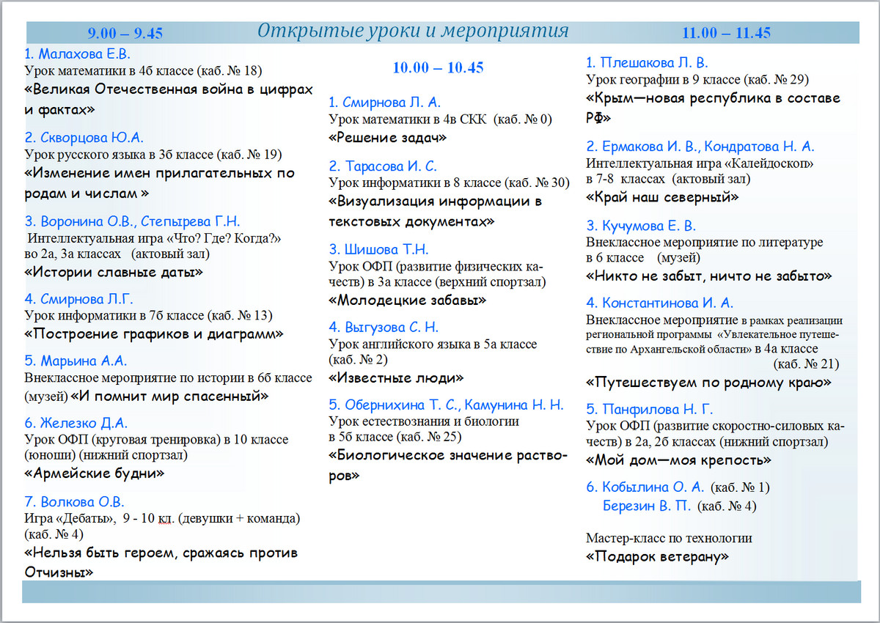Screen dimensions: 880x623
Task: Click the name '1. Смирнова Л. А.'
Action: tap(385, 102)
